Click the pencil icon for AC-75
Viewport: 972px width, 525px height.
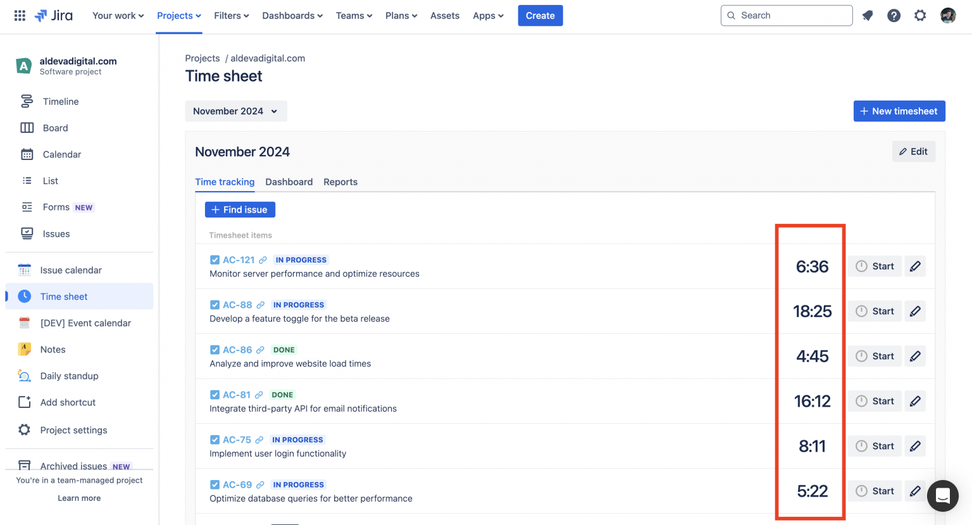click(915, 446)
